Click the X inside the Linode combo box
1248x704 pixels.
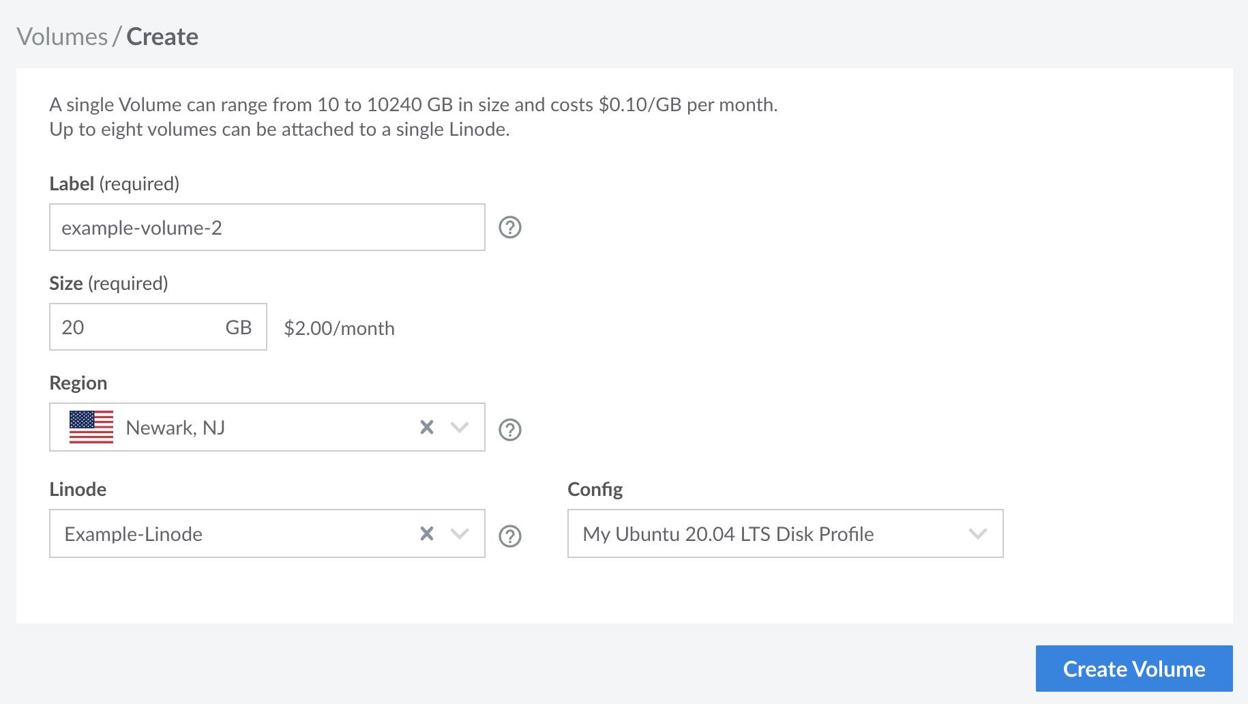pyautogui.click(x=427, y=533)
